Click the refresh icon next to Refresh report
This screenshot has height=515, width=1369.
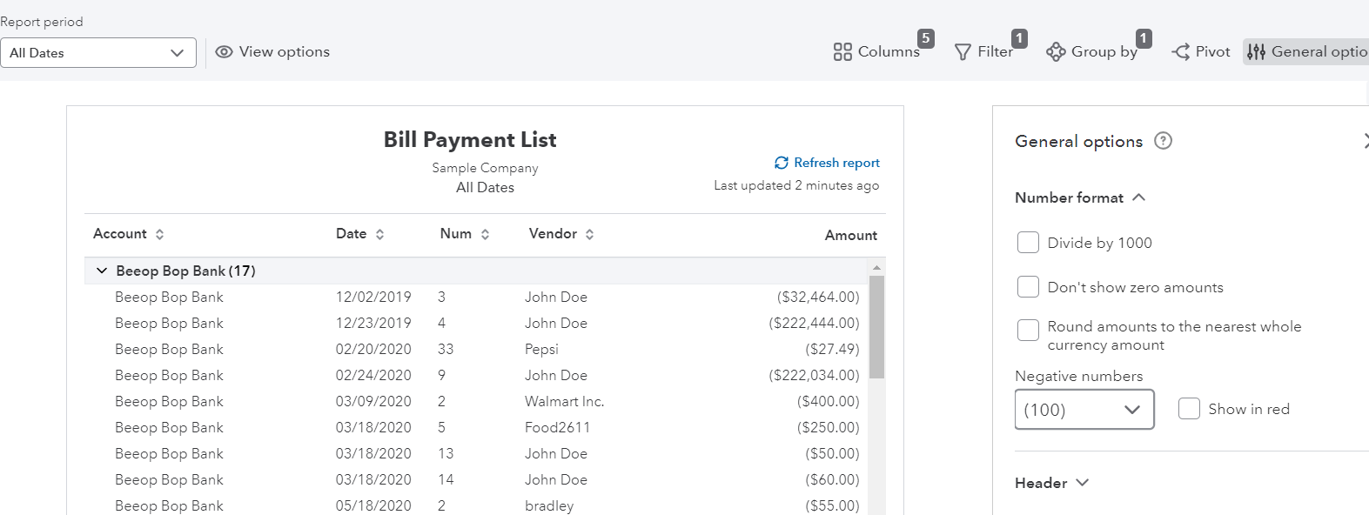(x=782, y=163)
